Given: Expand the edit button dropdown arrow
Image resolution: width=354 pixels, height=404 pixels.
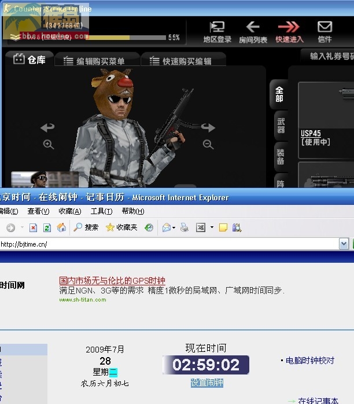Looking at the screenshot, I should coord(212,227).
